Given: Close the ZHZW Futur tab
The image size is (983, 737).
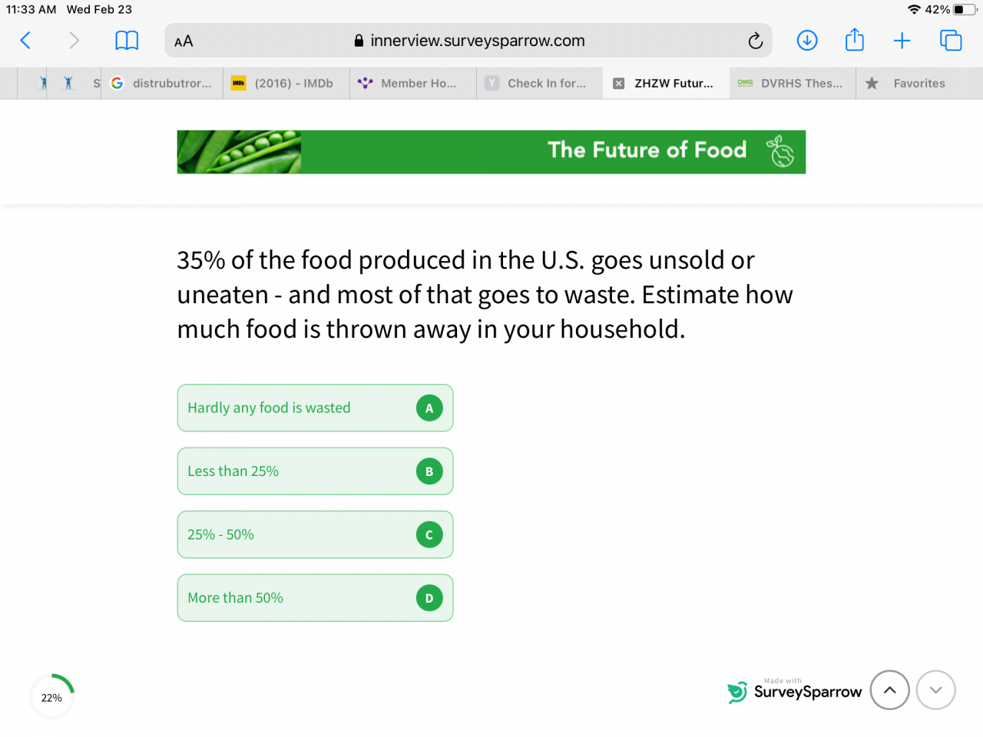Looking at the screenshot, I should [619, 84].
